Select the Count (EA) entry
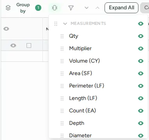 [82, 111]
